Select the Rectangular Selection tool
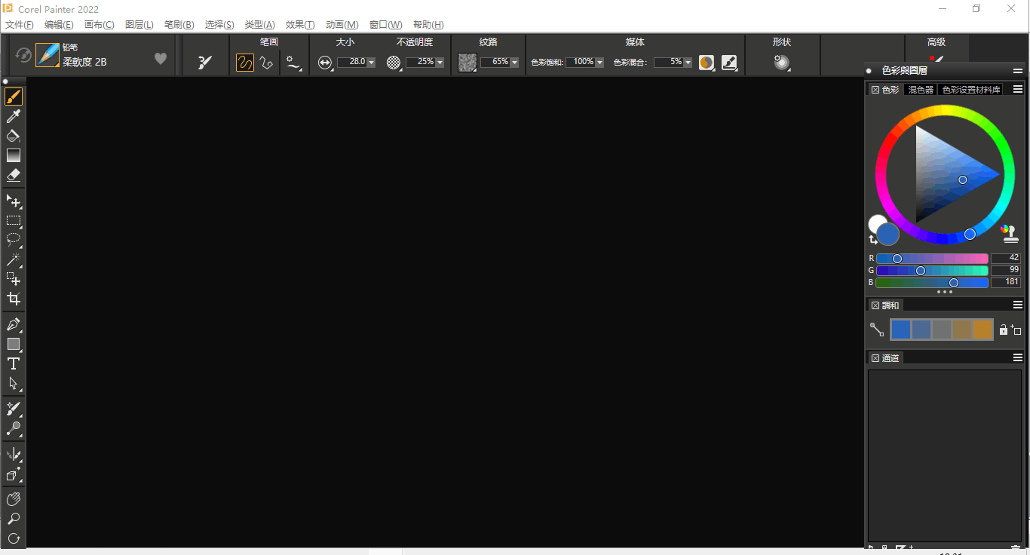 (14, 221)
